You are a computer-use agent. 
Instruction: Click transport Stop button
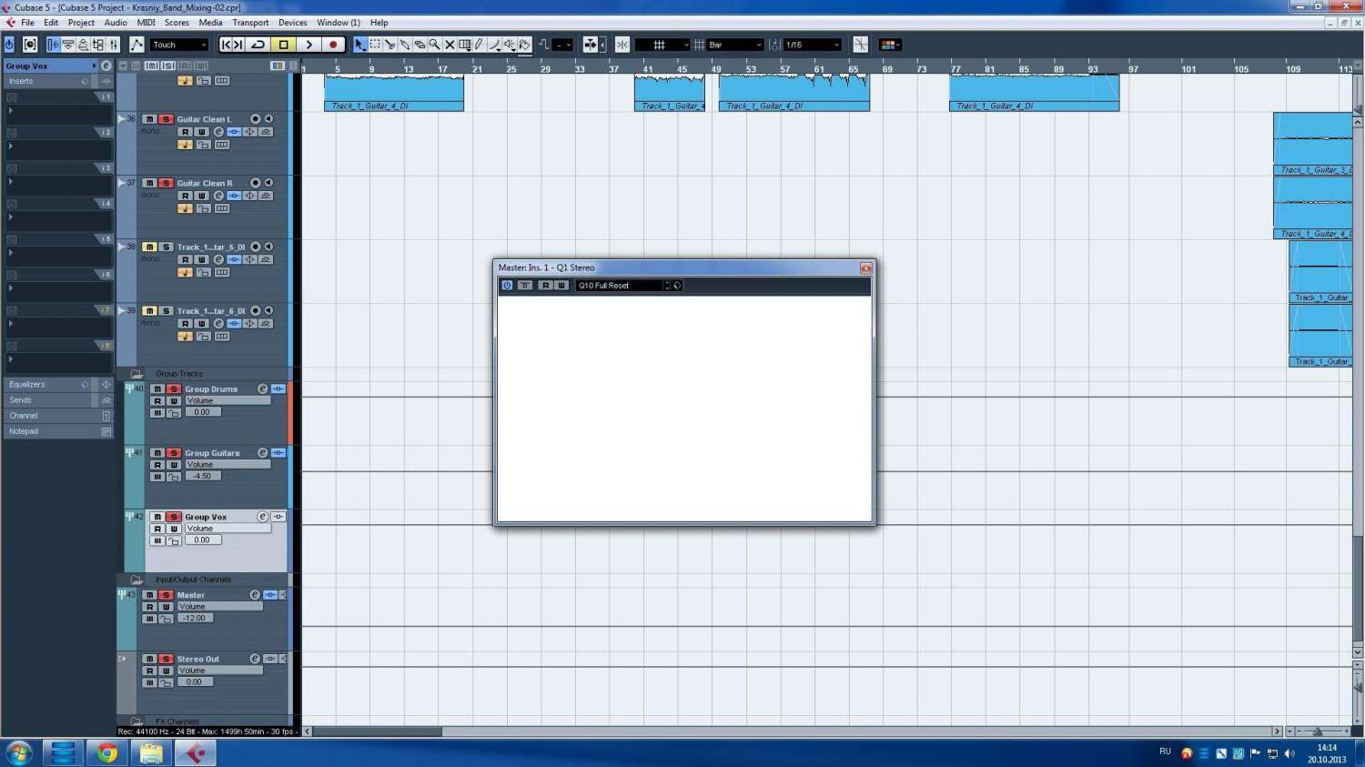click(x=284, y=45)
